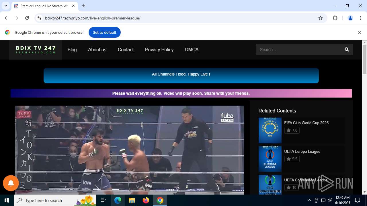Screen dimensions: 367x206
Task: Open the Privacy Policy page
Action: coord(159,49)
